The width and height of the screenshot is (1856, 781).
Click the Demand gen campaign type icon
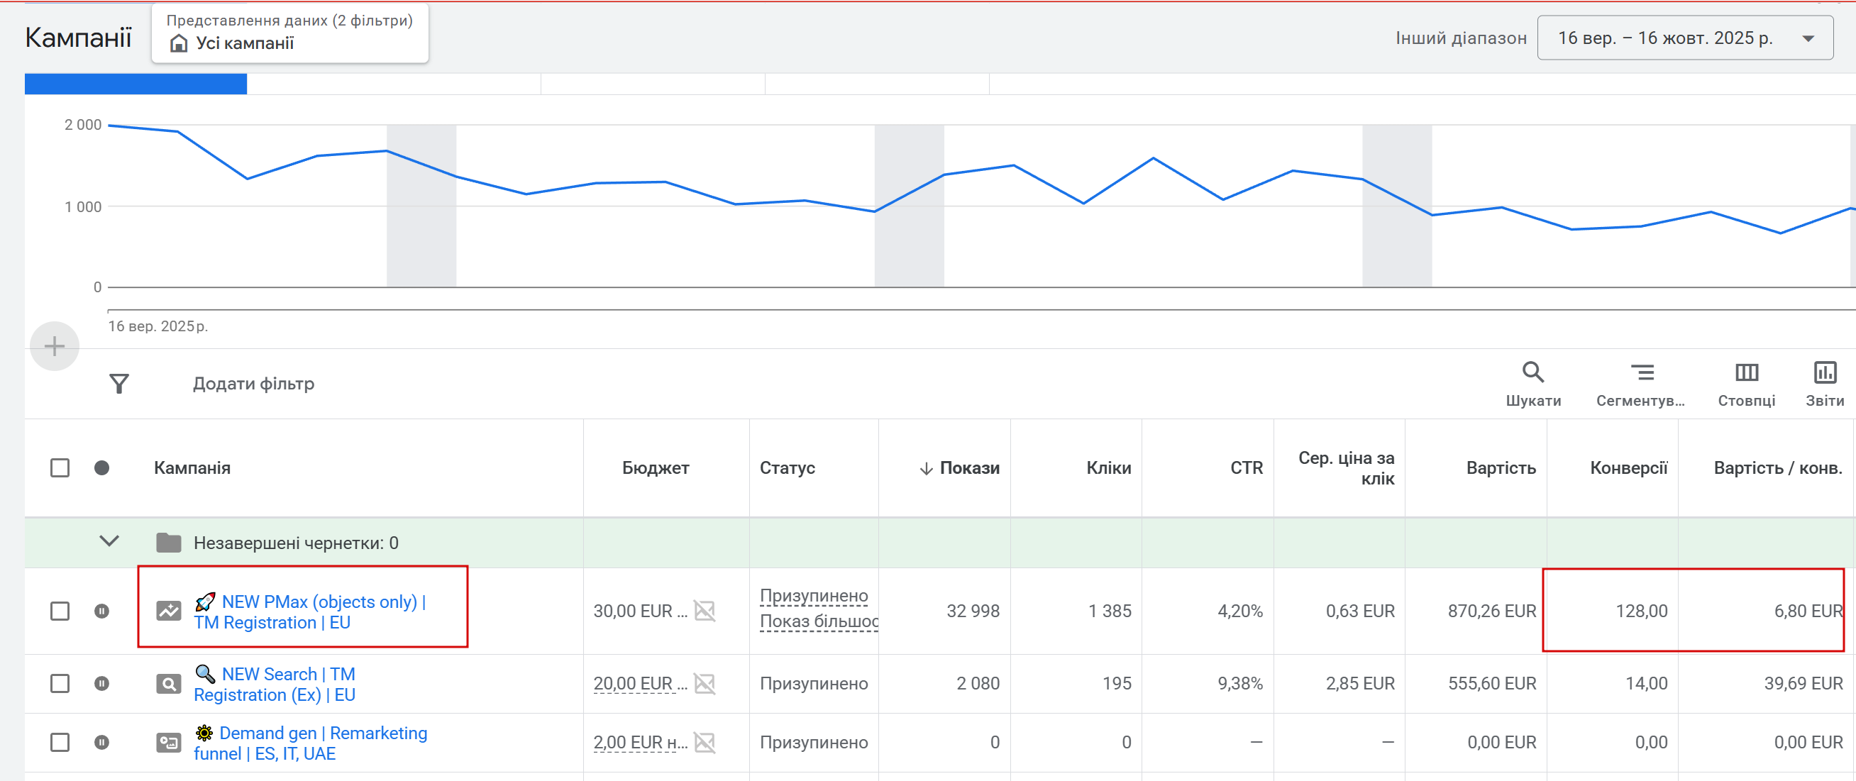point(169,742)
